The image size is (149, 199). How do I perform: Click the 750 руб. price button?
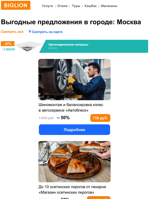coord(100,118)
